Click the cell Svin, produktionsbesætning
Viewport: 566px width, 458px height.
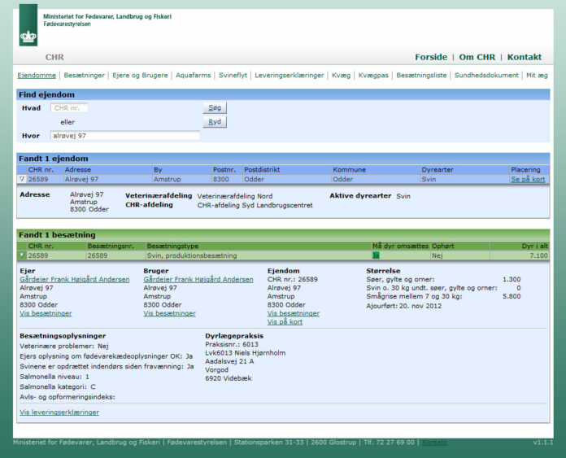tap(192, 255)
